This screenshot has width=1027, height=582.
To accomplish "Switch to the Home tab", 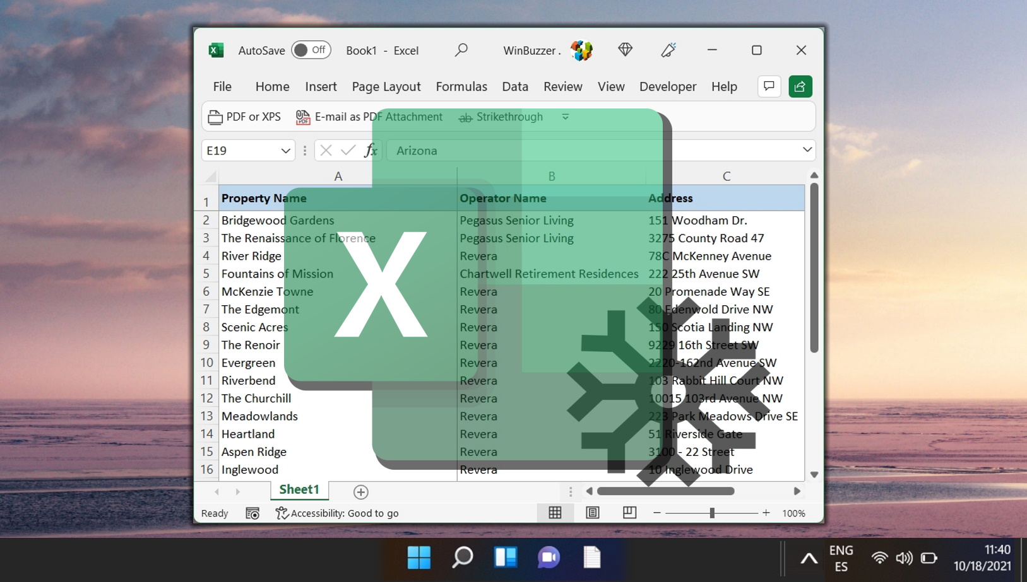I will [x=272, y=86].
